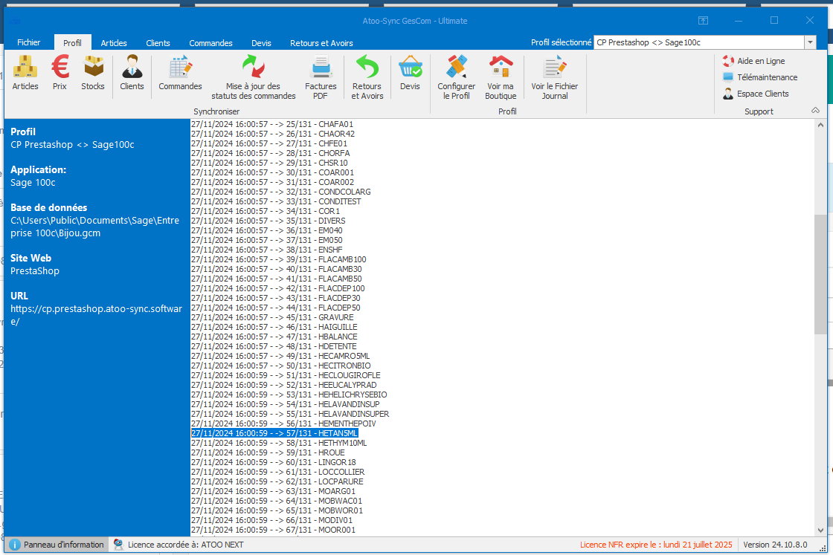Viewport: 833px width, 555px height.
Task: Switch to the Clients ribbon tab
Action: coord(158,43)
